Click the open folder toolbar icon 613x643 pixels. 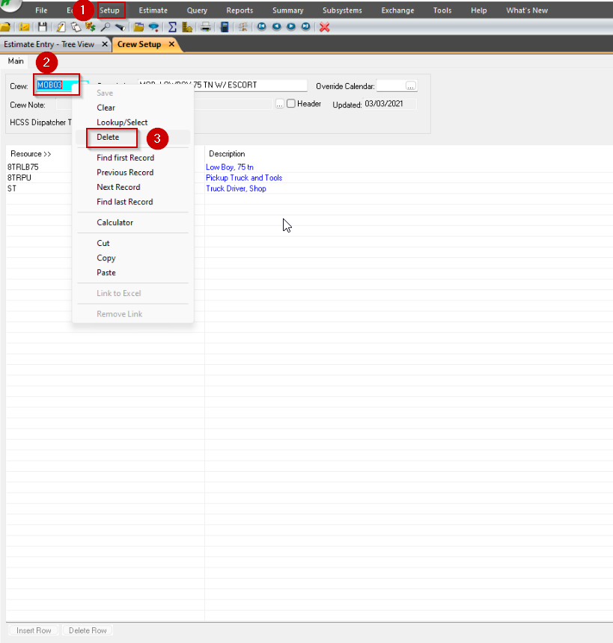coord(5,27)
